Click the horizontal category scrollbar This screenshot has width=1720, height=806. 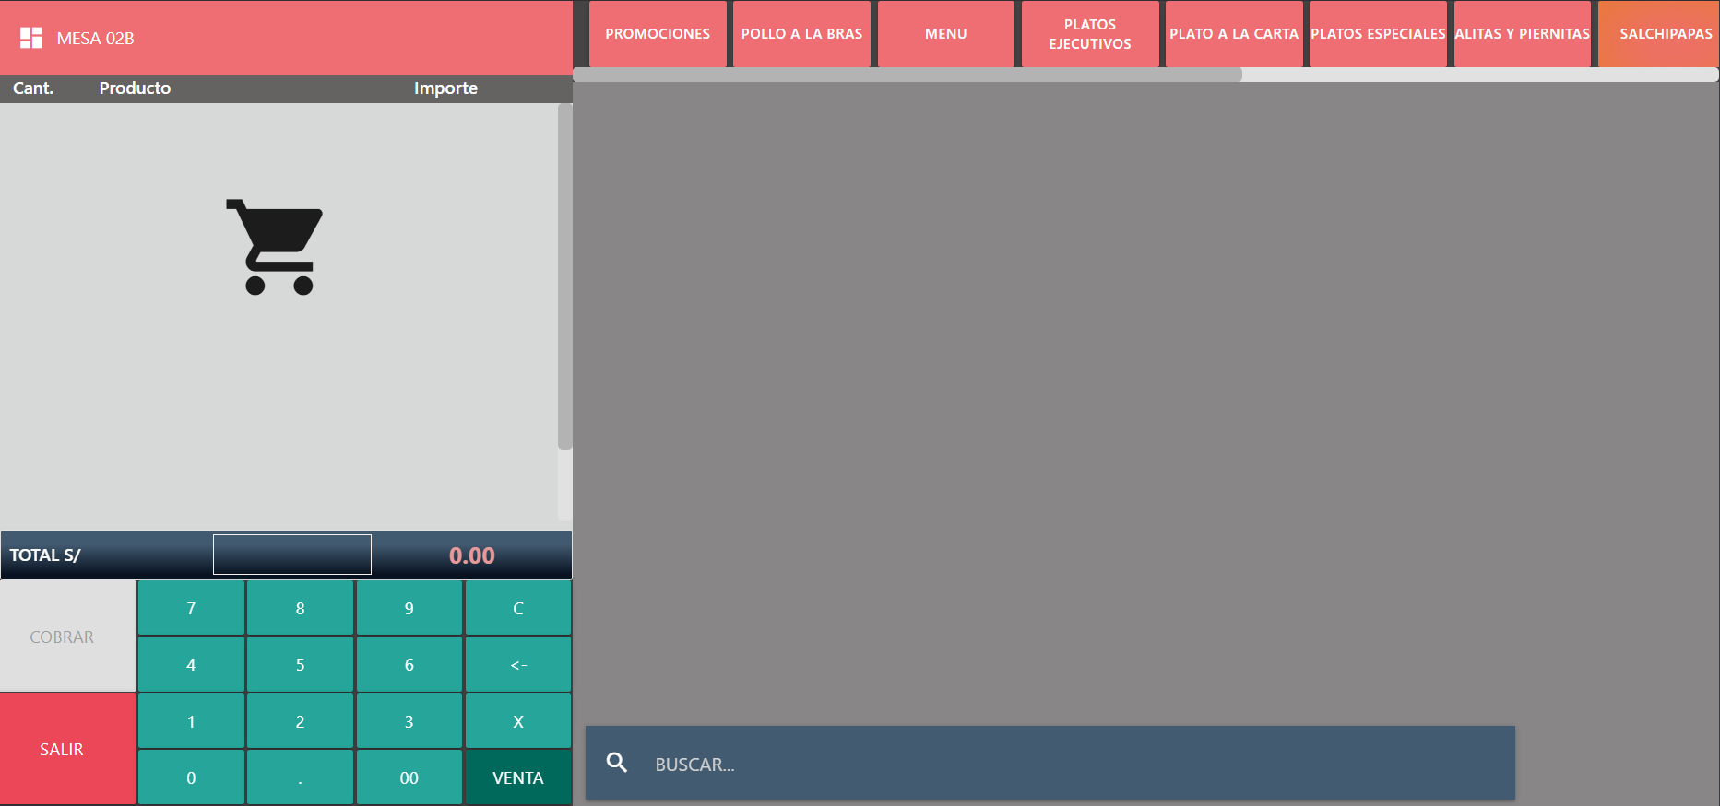tap(908, 75)
